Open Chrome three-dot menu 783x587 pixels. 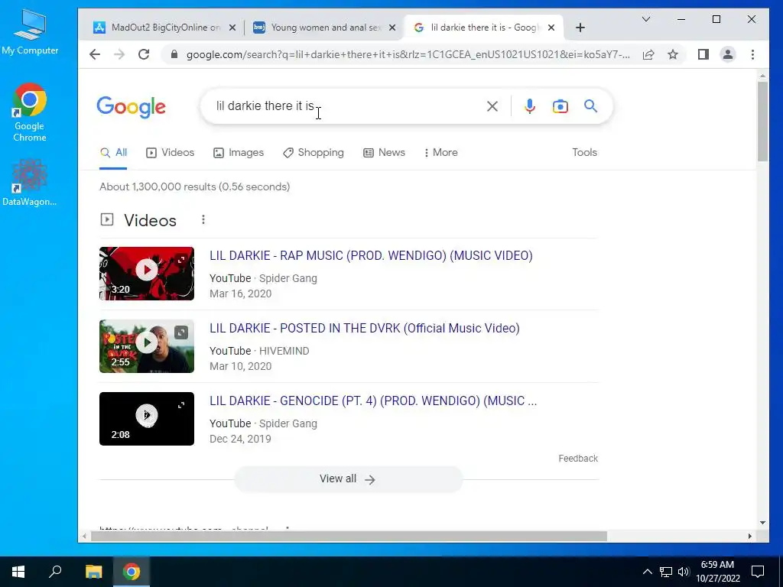[x=752, y=54]
